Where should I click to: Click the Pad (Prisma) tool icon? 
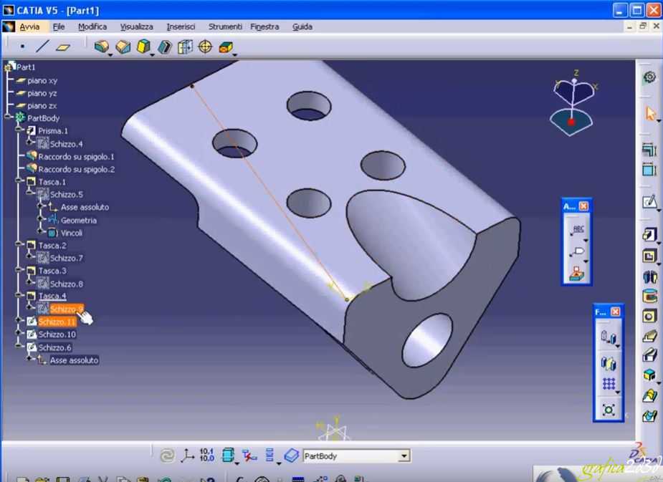[649, 235]
